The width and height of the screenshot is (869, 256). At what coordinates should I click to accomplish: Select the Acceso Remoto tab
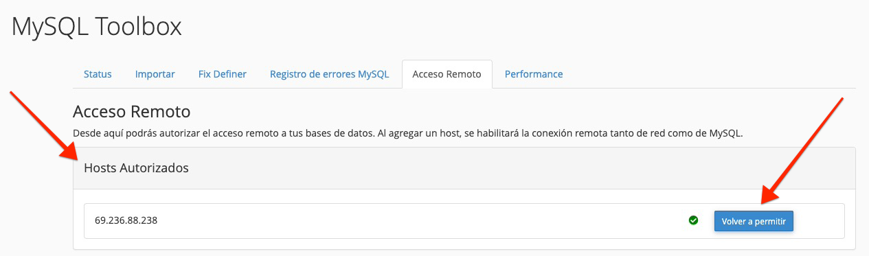(x=447, y=74)
